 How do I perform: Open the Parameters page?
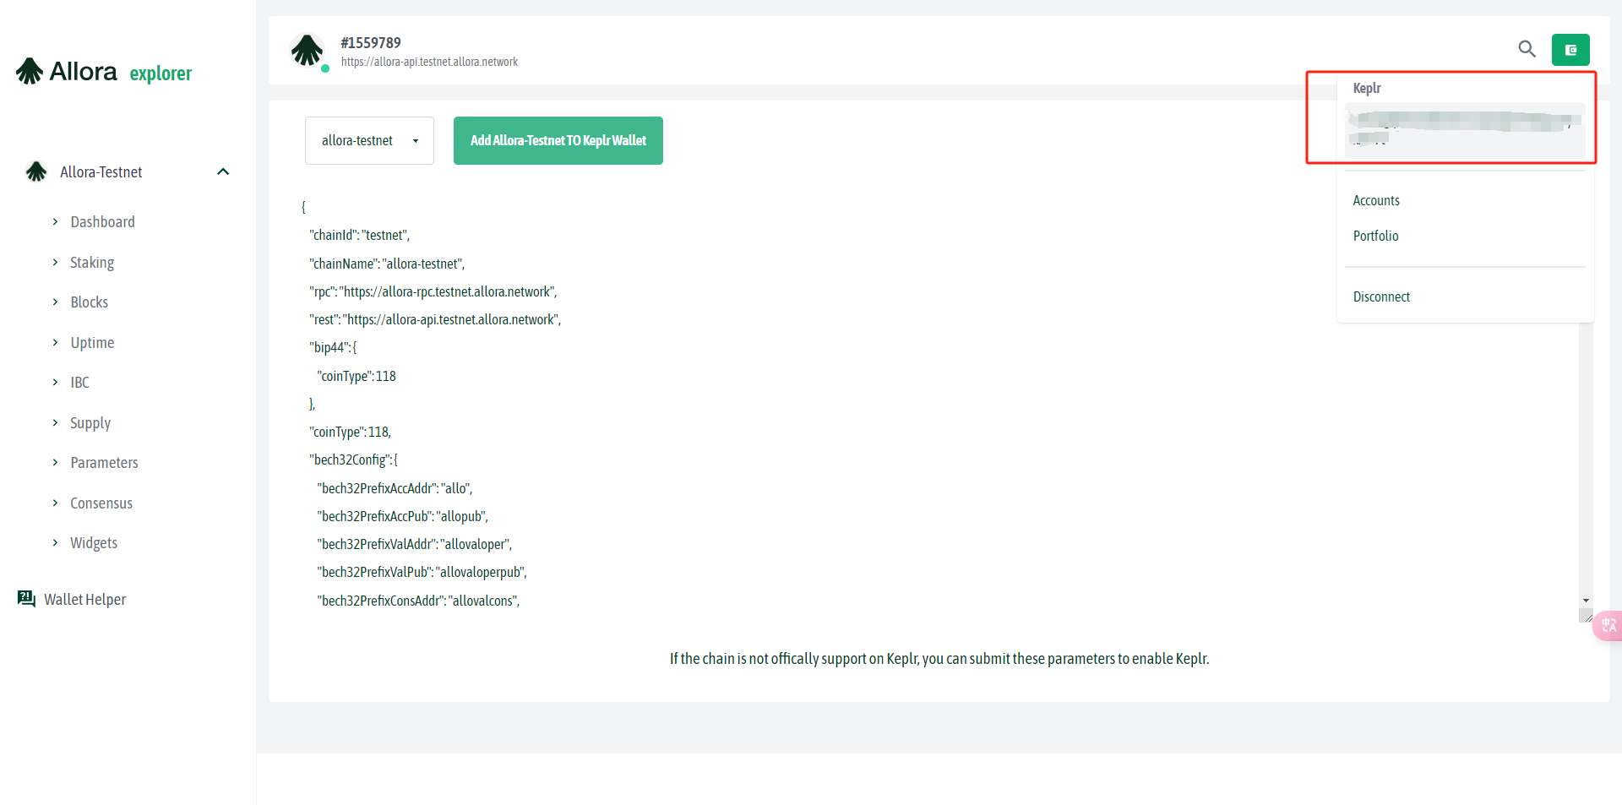(104, 462)
